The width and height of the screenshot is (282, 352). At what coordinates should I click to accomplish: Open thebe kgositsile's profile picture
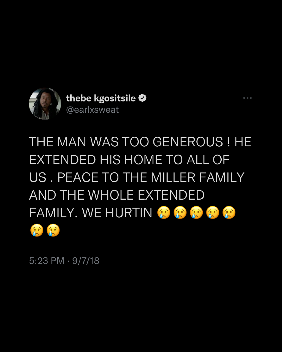coord(45,104)
